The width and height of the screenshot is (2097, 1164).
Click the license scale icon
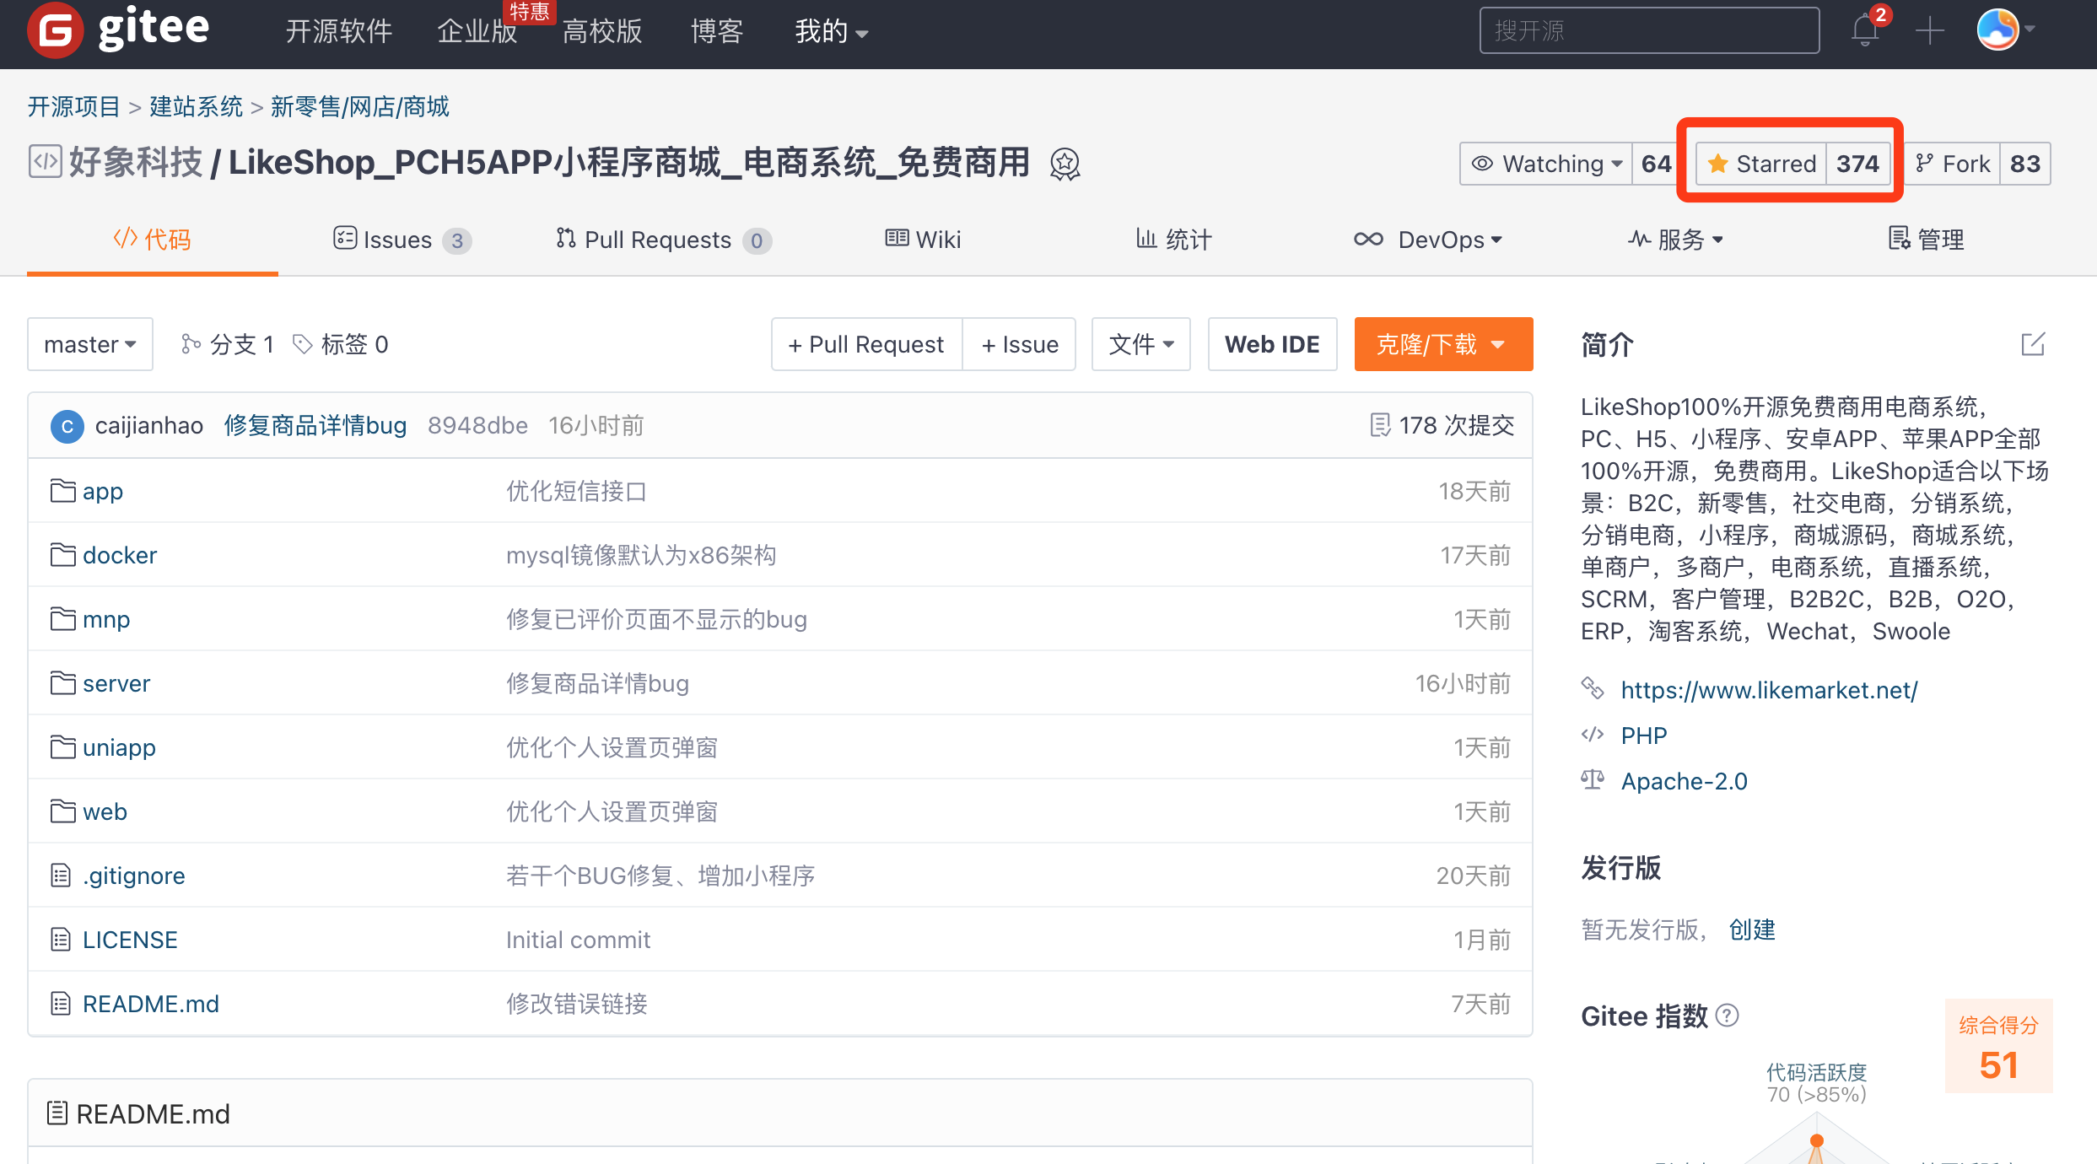(1593, 779)
